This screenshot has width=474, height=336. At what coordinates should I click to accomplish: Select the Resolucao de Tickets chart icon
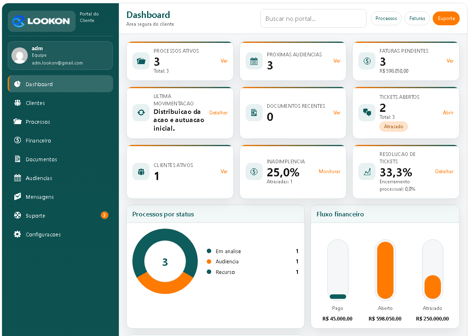[x=367, y=171]
